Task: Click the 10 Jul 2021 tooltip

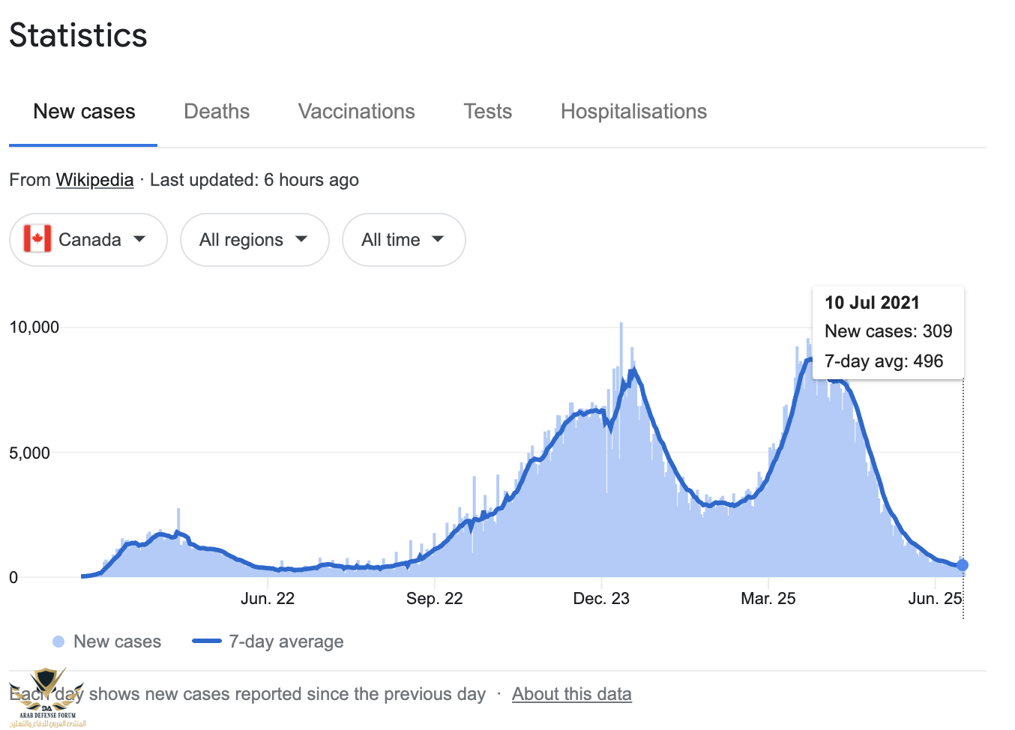Action: [x=888, y=332]
